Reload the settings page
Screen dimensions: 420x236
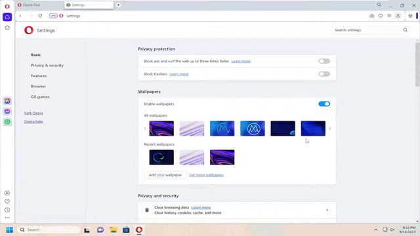click(x=40, y=16)
